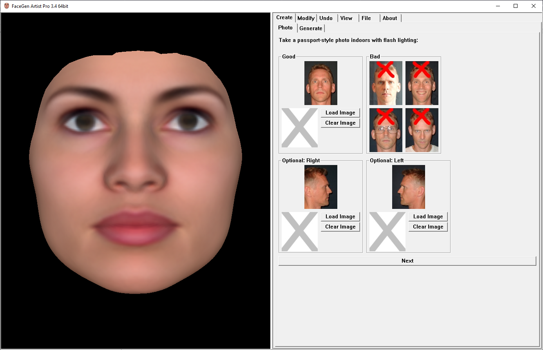
Task: Click the bad example side-lit photo
Action: coord(386,83)
